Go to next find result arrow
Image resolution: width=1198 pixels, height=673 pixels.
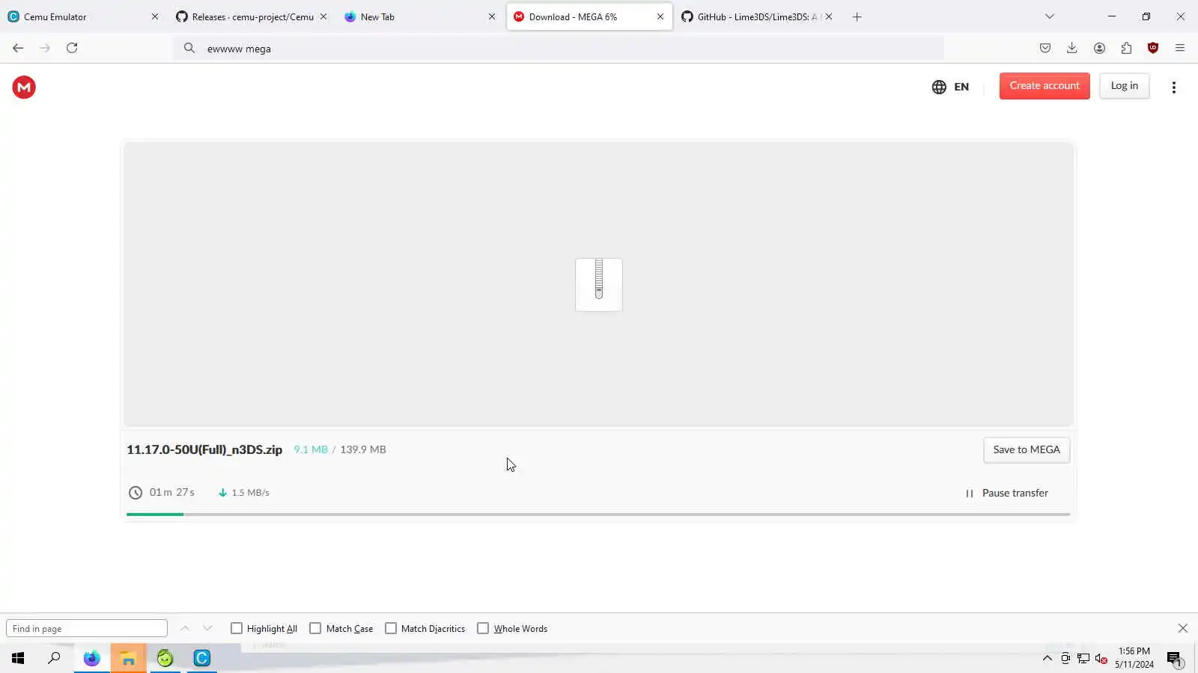[207, 628]
